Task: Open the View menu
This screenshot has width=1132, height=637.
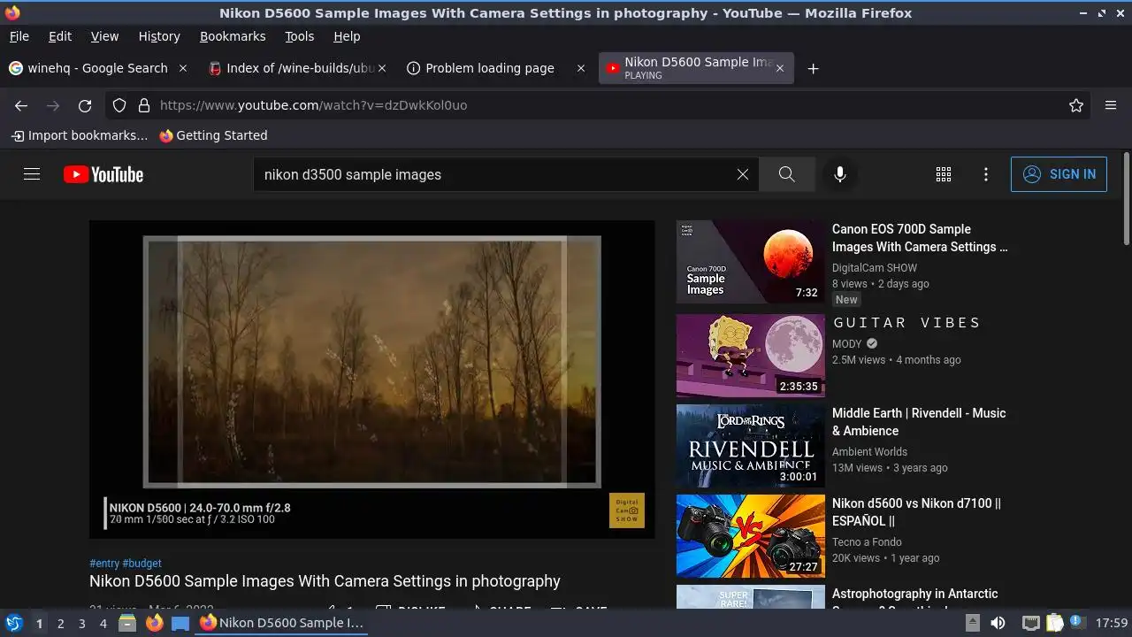Action: (104, 36)
